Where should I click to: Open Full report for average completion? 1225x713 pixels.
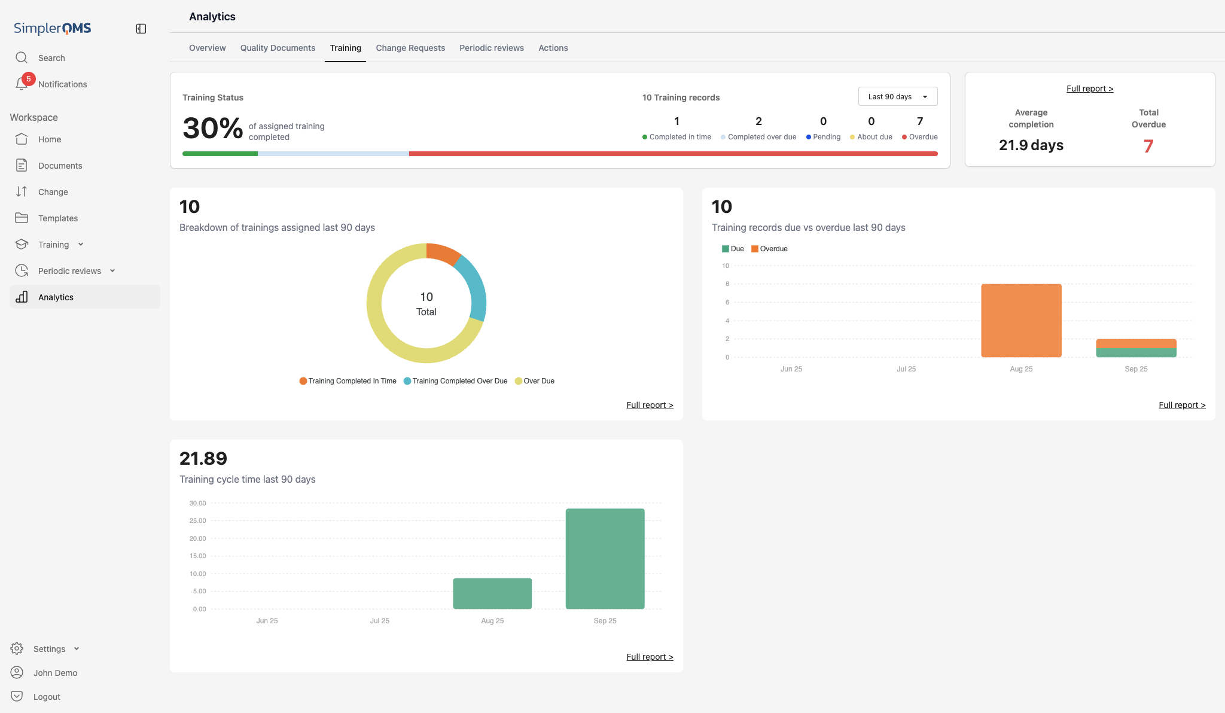pyautogui.click(x=1089, y=89)
